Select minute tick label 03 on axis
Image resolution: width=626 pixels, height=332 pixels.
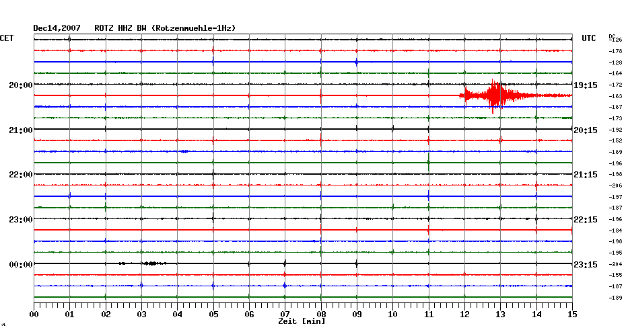click(x=142, y=314)
